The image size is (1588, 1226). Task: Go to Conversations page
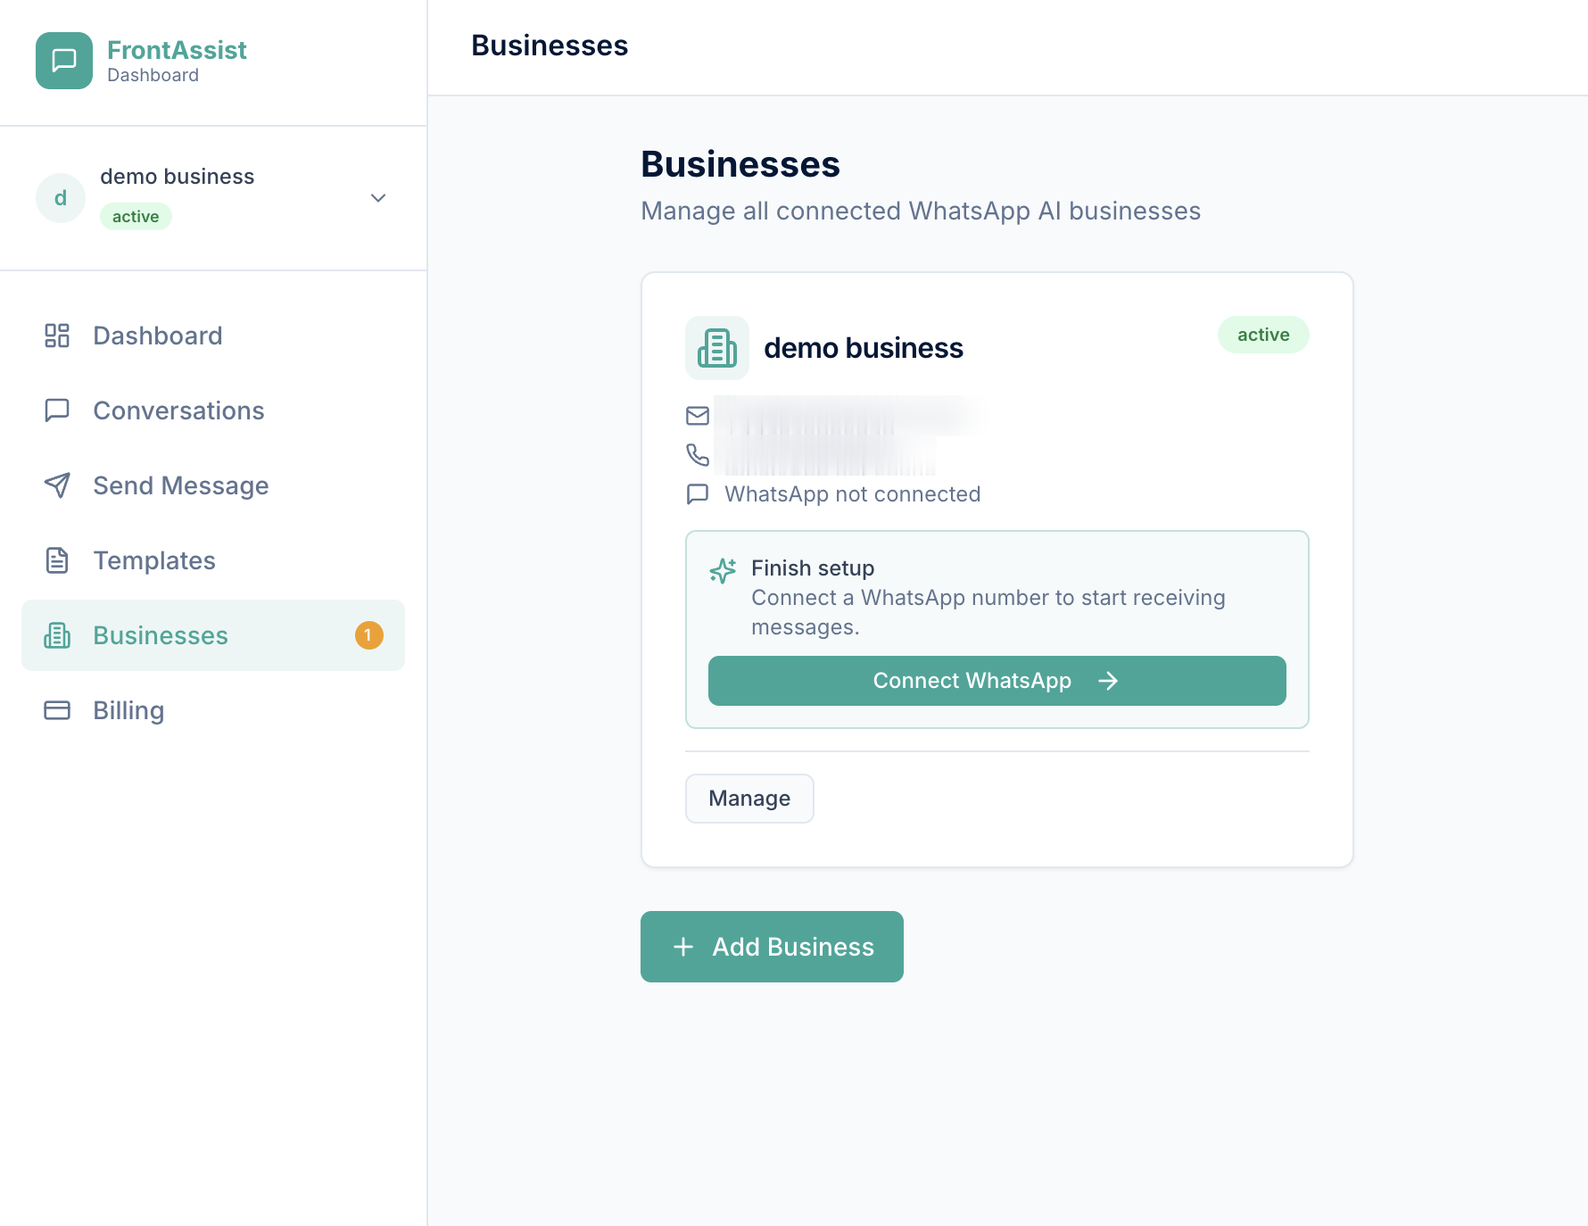[213, 410]
